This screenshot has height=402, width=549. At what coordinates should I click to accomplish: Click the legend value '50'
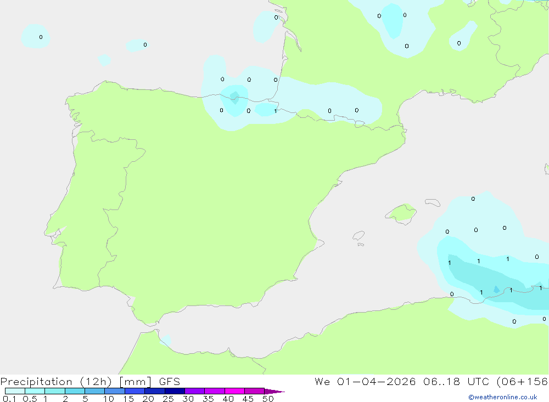pyautogui.click(x=268, y=399)
